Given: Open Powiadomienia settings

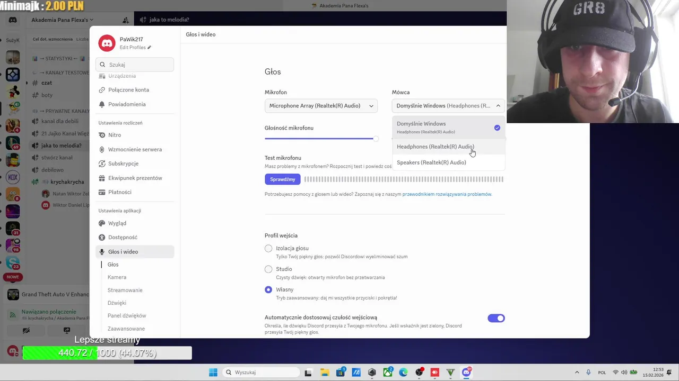Looking at the screenshot, I should pyautogui.click(x=135, y=104).
